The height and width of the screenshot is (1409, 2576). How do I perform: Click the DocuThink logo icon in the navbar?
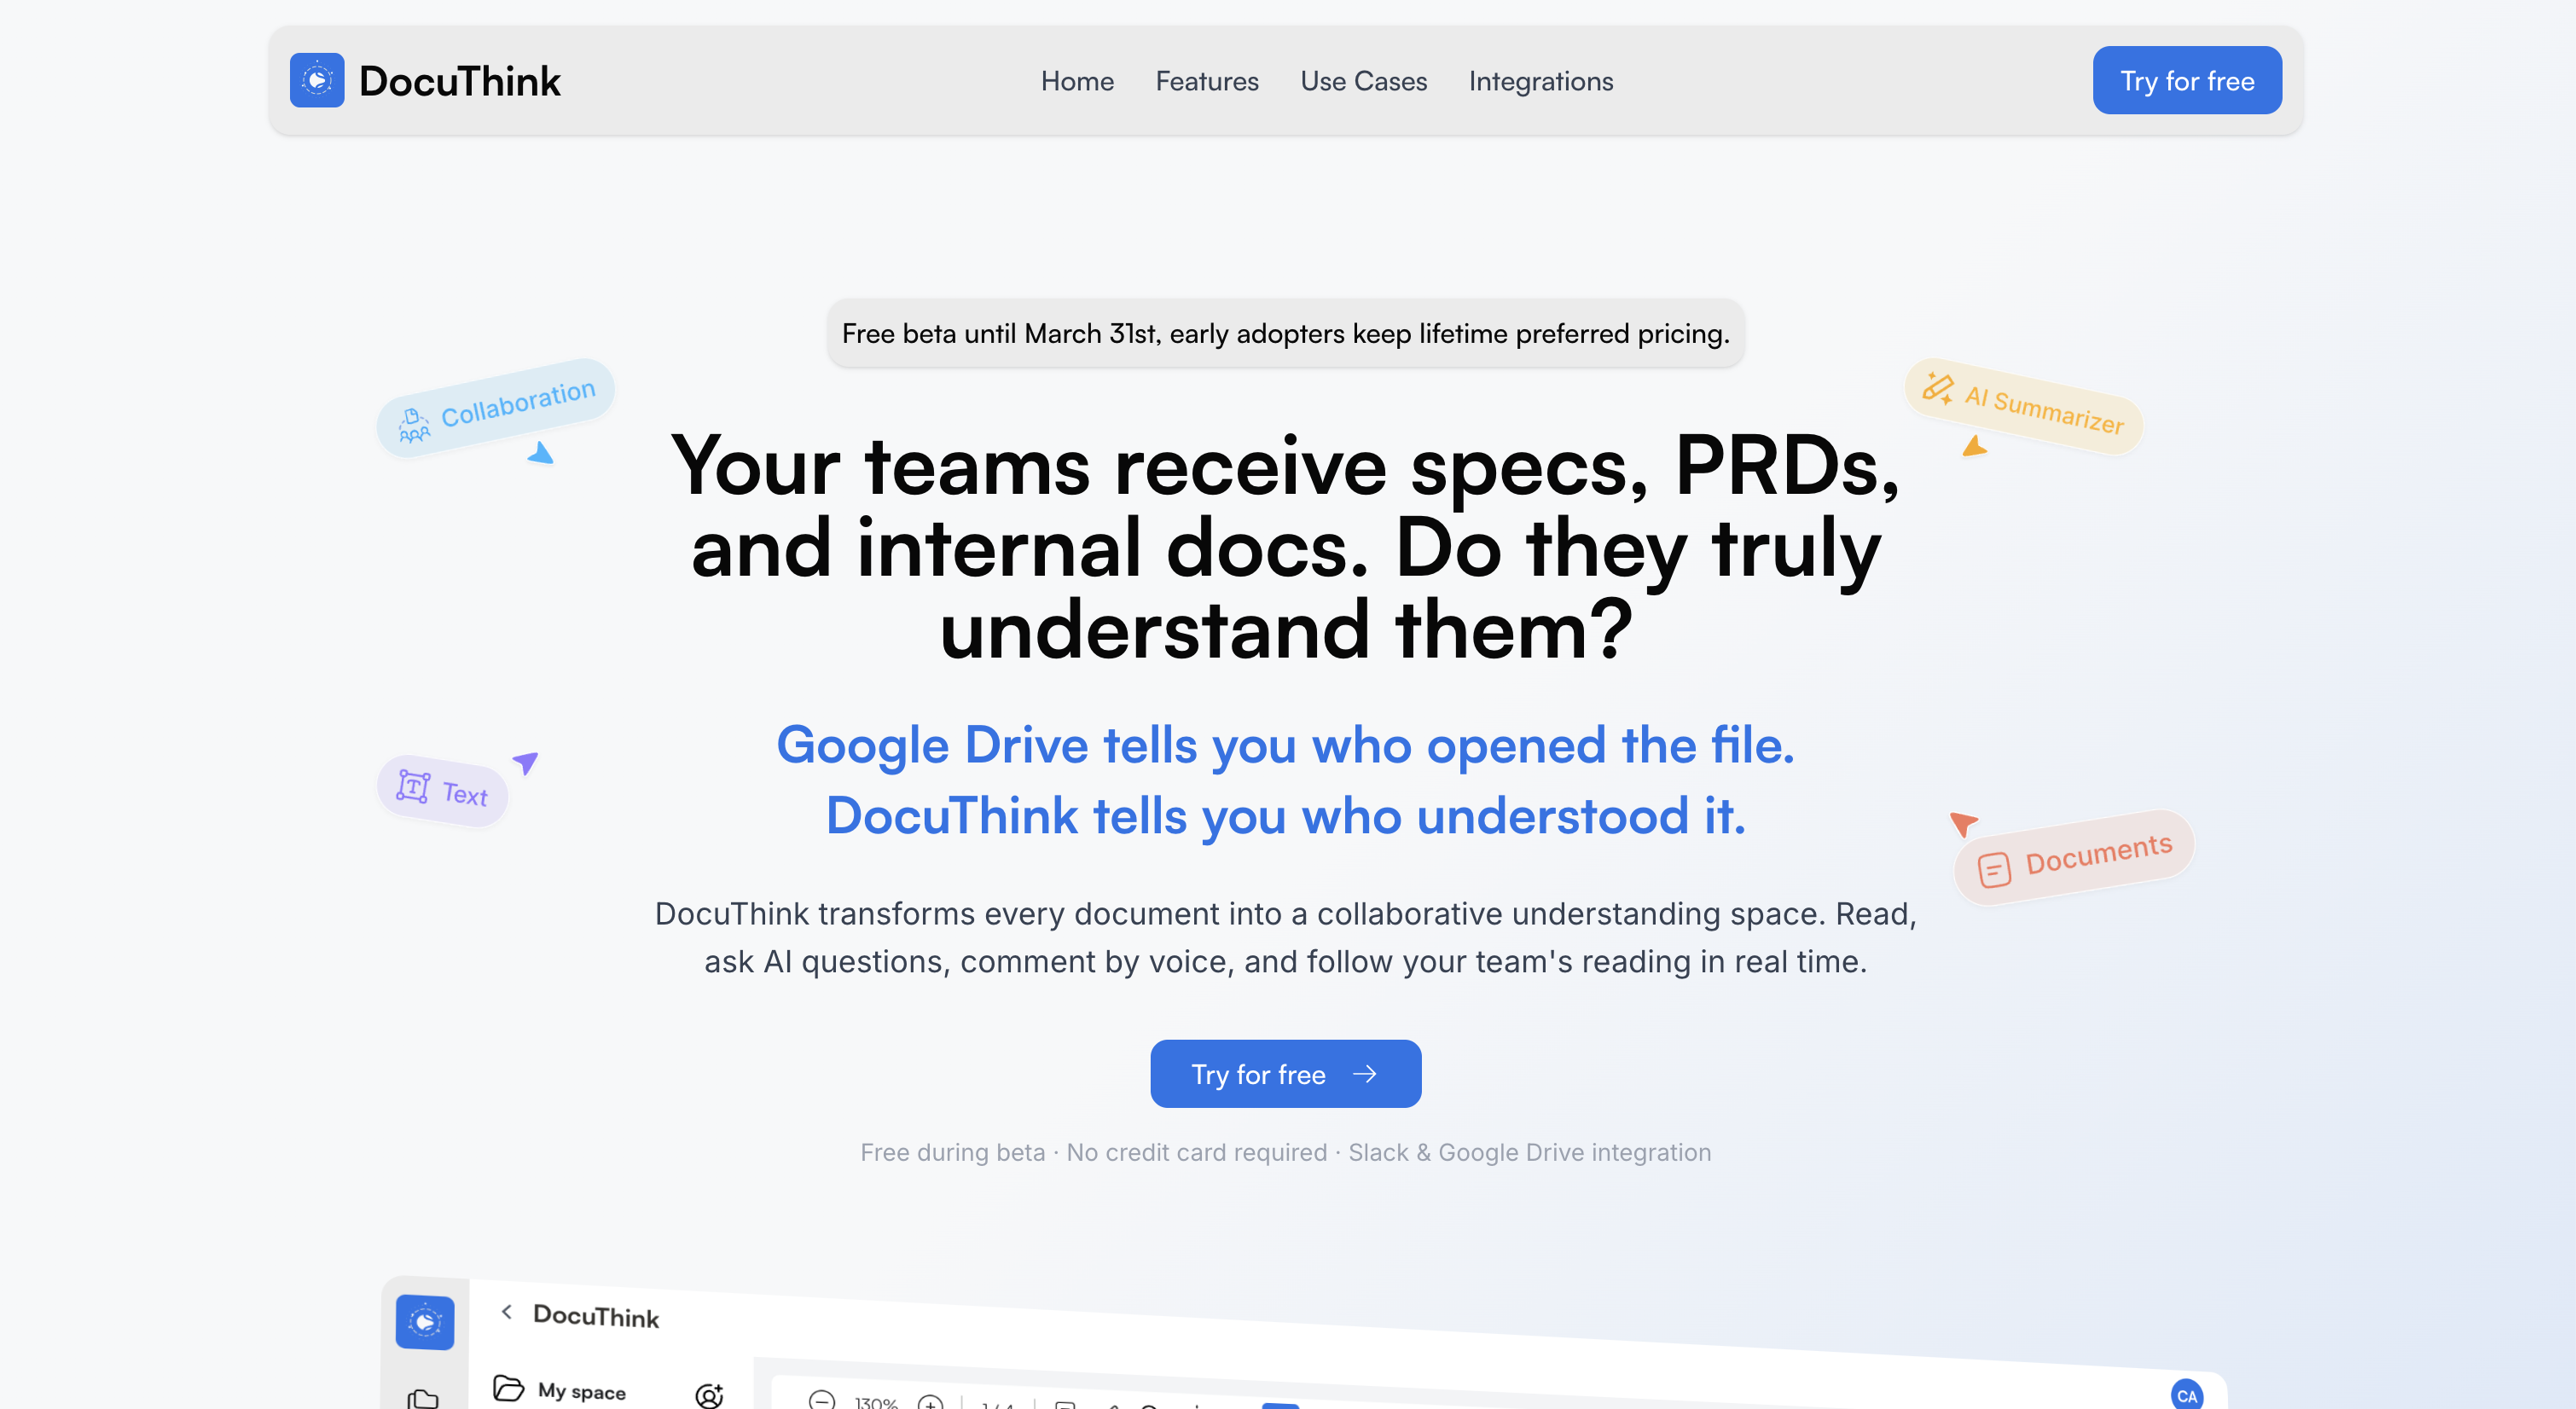coord(317,80)
